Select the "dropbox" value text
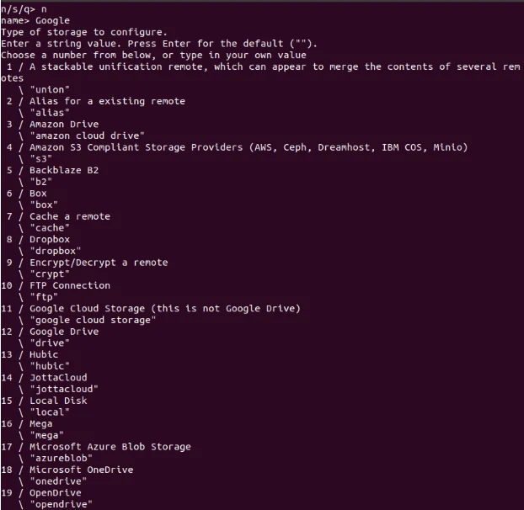 coord(55,251)
